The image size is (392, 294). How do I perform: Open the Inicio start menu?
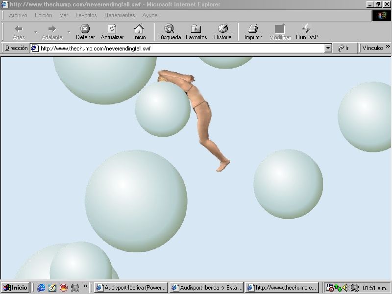click(x=15, y=288)
